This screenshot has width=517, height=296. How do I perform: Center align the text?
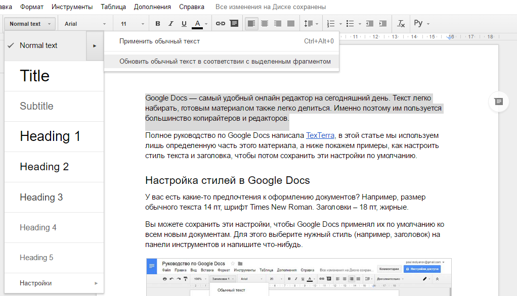(265, 24)
